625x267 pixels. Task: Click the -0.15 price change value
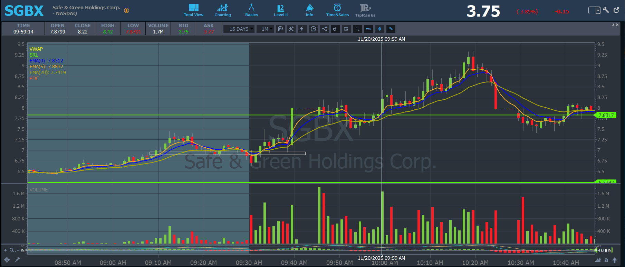tap(562, 12)
